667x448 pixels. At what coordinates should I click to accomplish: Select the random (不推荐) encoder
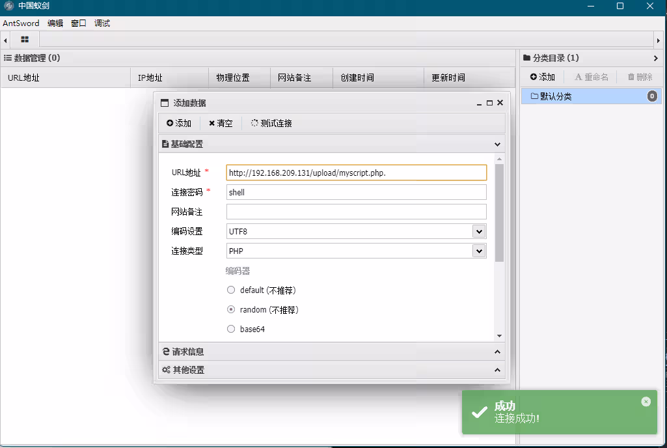click(x=231, y=309)
